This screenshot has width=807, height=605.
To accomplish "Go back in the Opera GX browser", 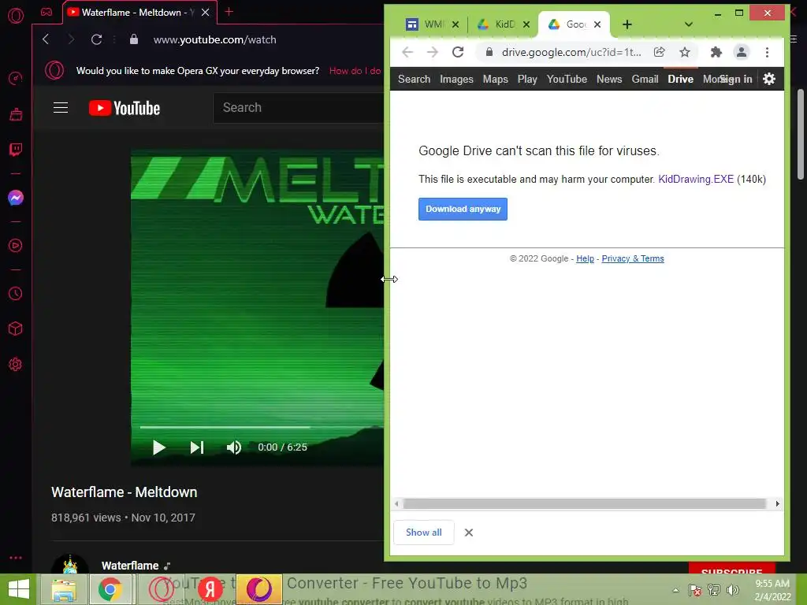I will (x=46, y=39).
